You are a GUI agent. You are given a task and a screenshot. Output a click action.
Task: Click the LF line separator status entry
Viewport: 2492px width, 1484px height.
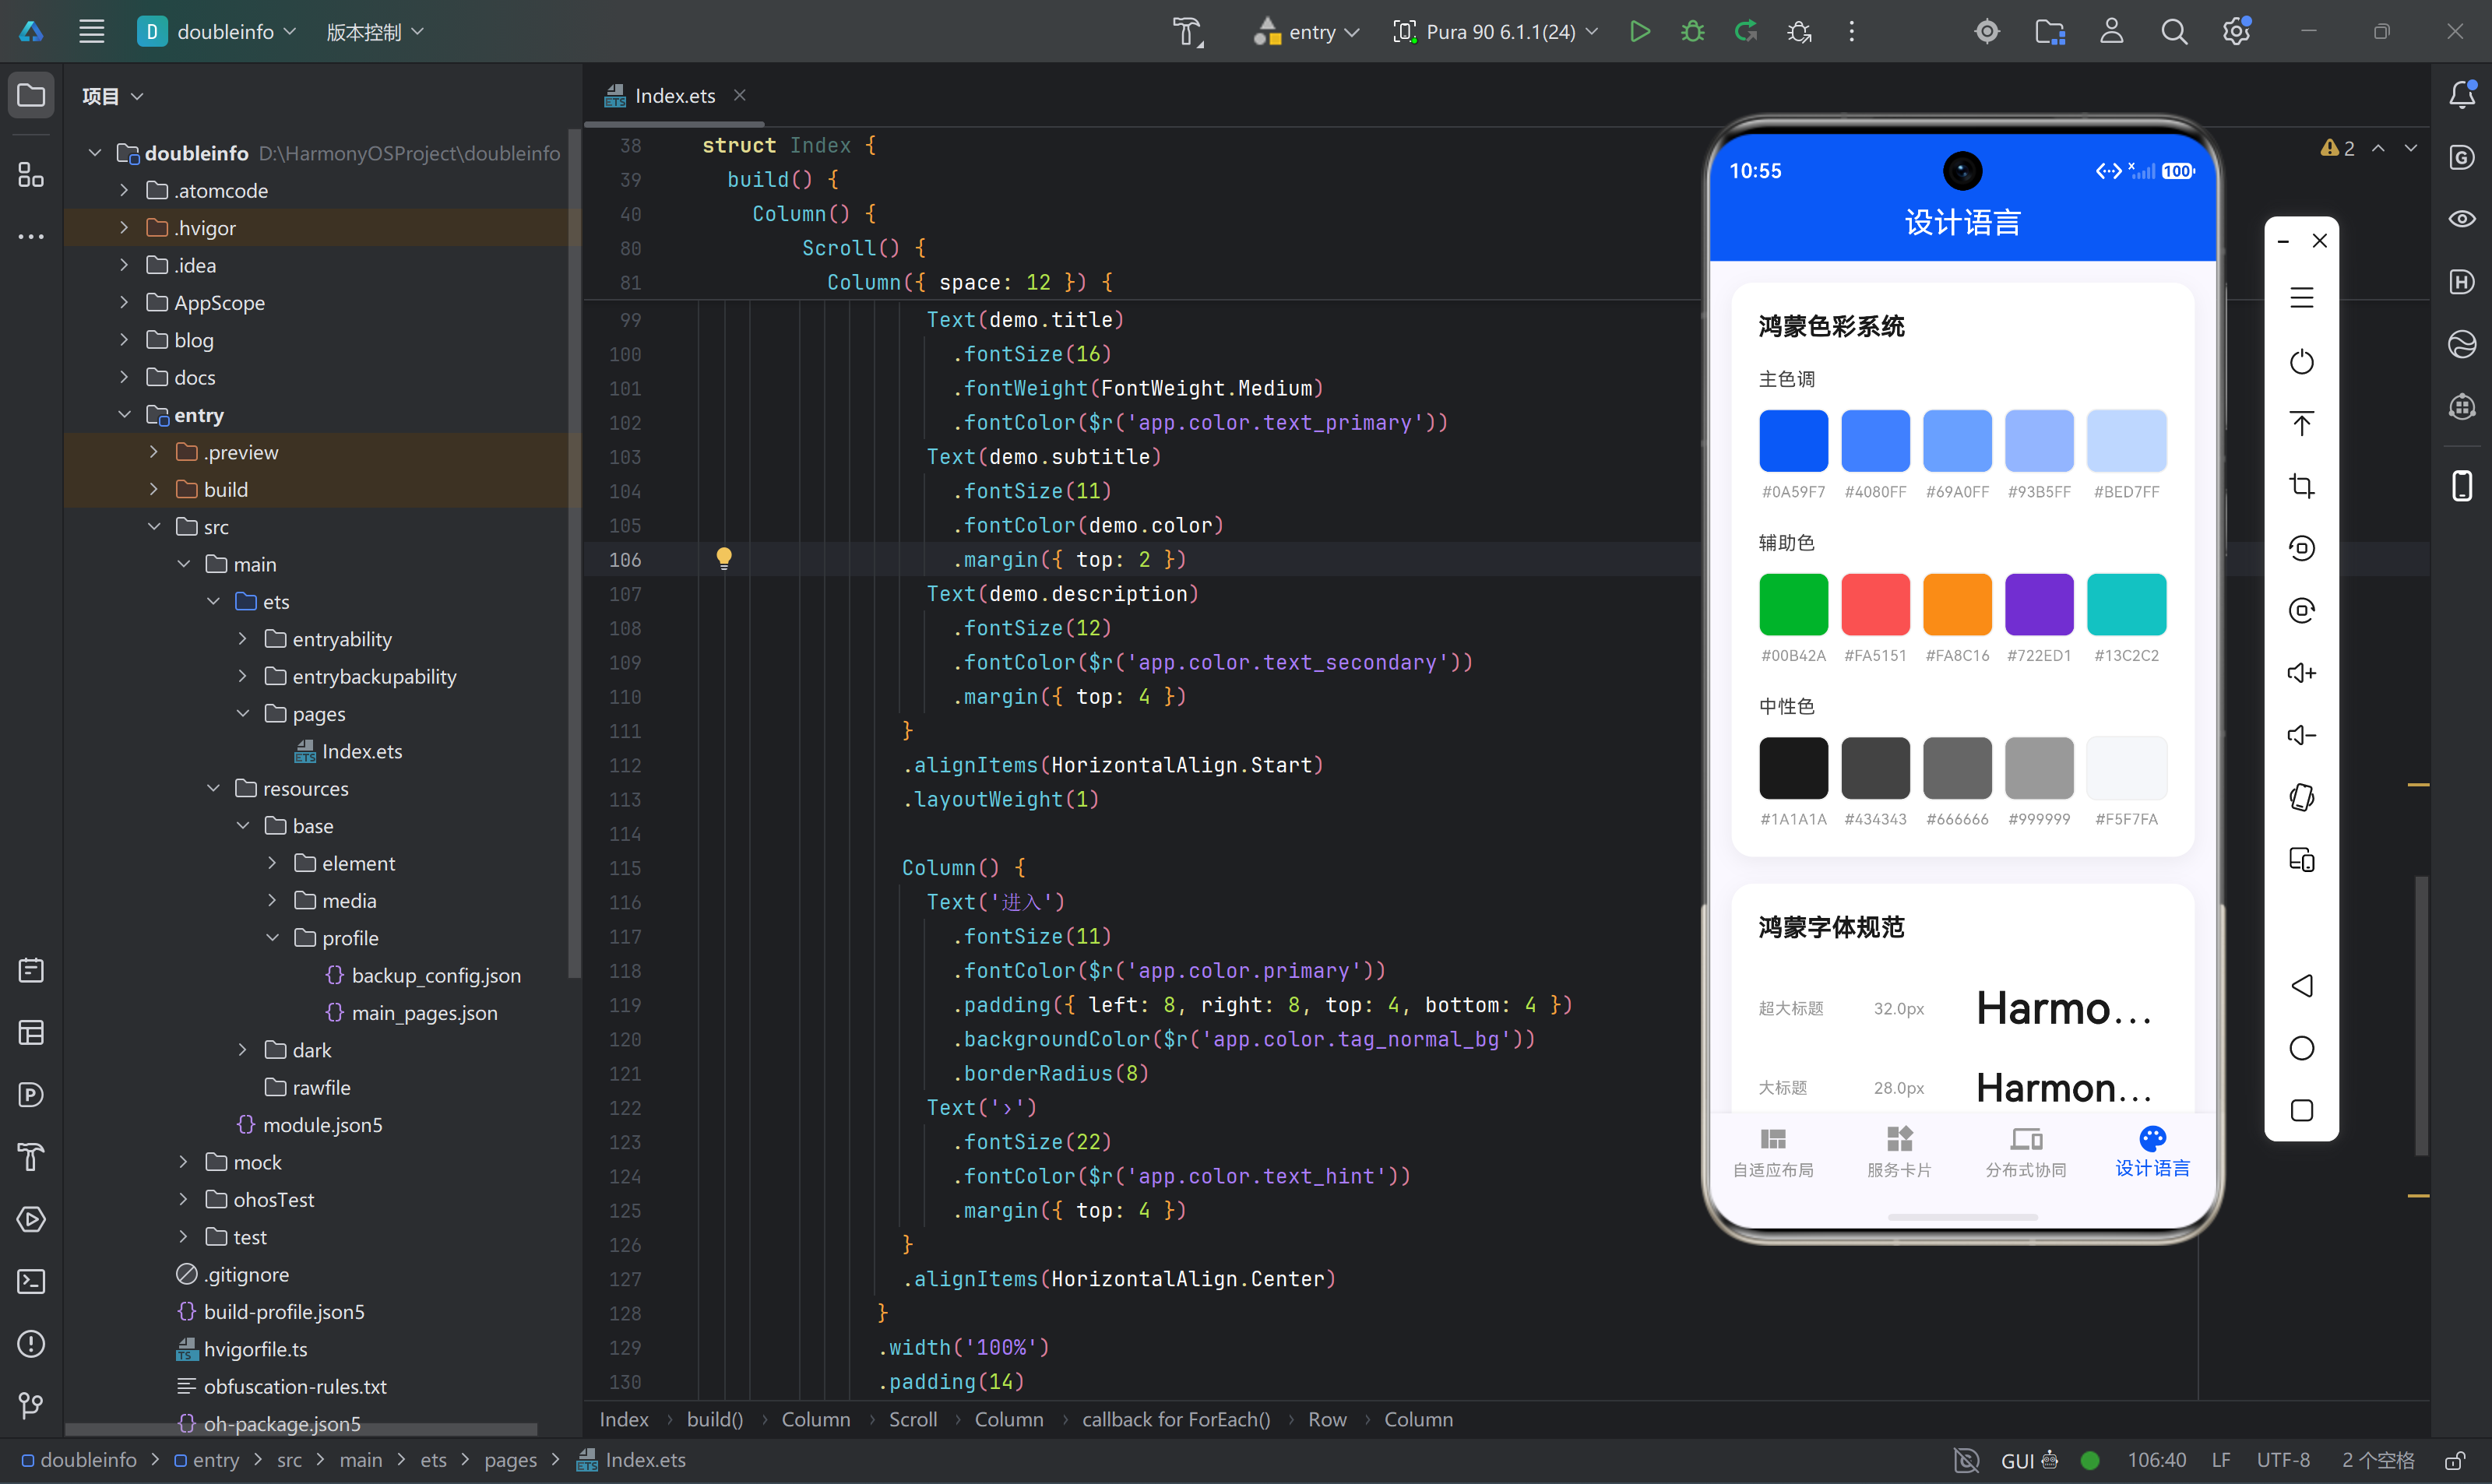click(2221, 1461)
